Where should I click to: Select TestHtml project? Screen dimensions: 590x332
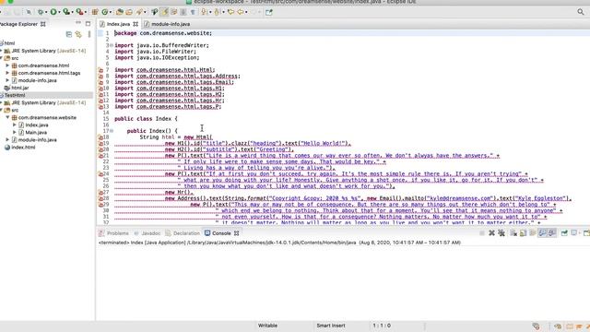pyautogui.click(x=15, y=95)
